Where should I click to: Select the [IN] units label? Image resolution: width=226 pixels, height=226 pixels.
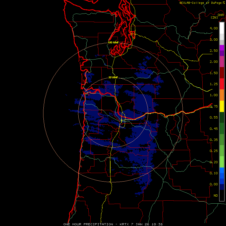[x=214, y=17]
